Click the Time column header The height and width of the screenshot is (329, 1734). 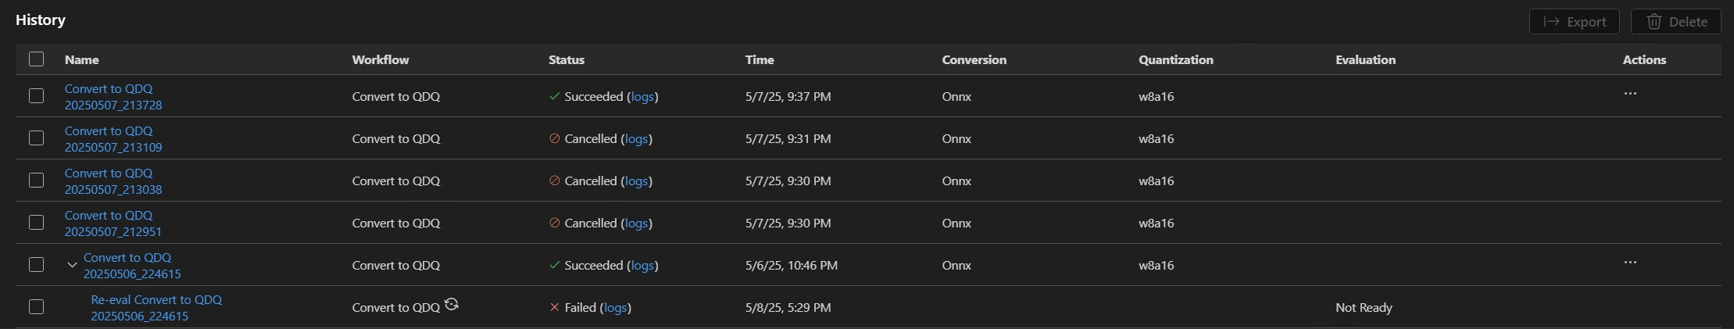pyautogui.click(x=759, y=59)
